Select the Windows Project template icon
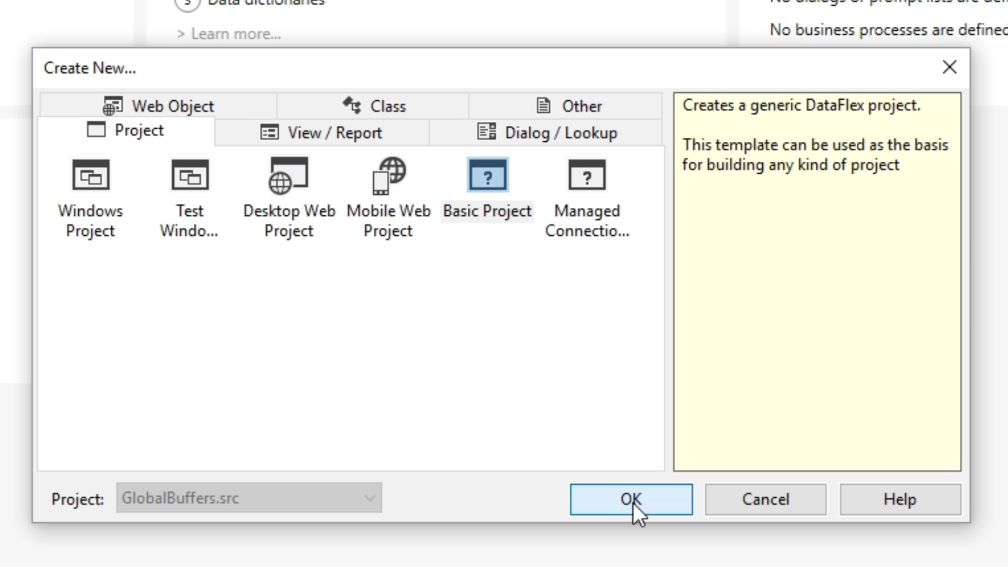 pos(90,175)
